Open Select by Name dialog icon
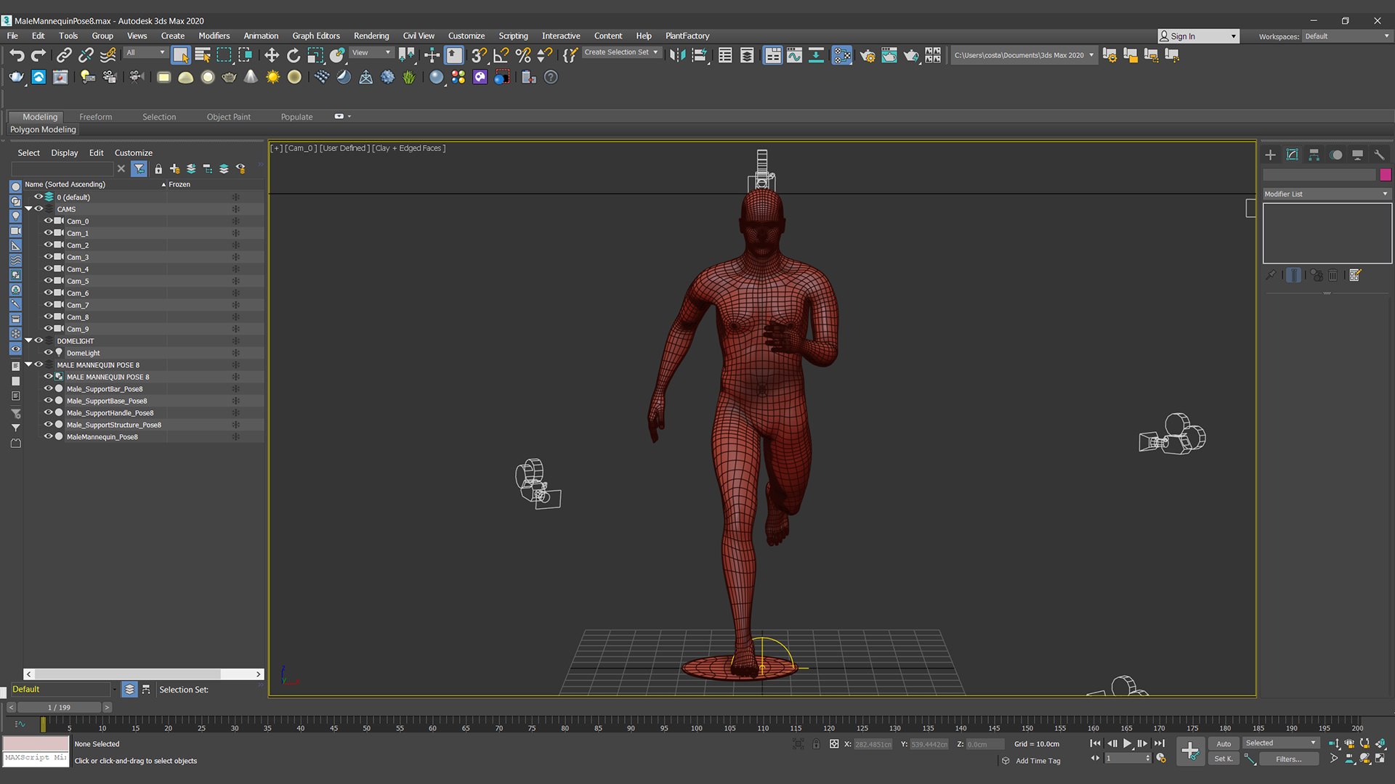 tap(203, 55)
